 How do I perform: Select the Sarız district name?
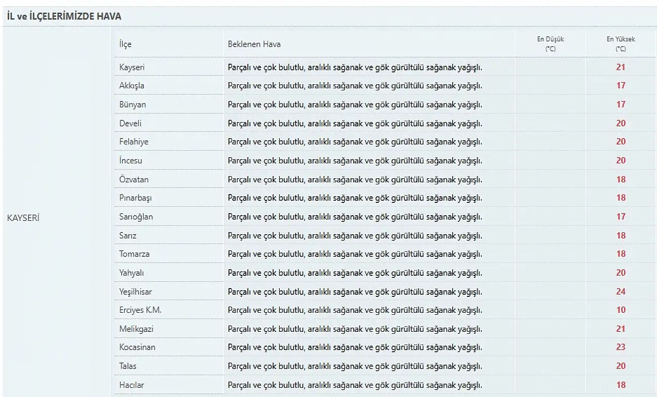(x=128, y=236)
